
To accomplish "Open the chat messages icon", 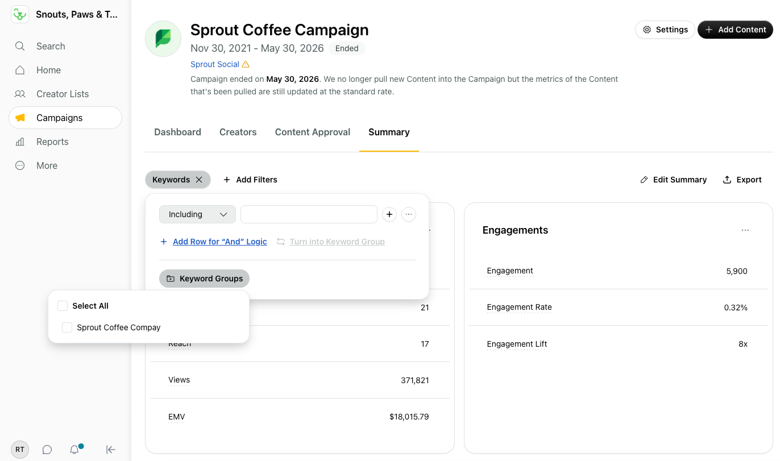I will [x=47, y=450].
